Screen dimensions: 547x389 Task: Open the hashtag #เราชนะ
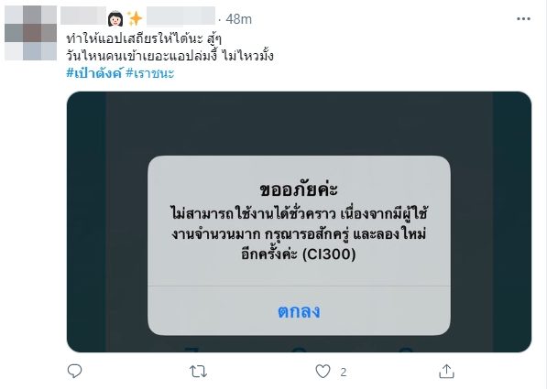(149, 73)
